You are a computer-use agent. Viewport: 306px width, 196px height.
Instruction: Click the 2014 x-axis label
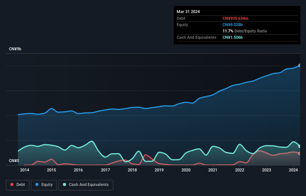coord(25,170)
